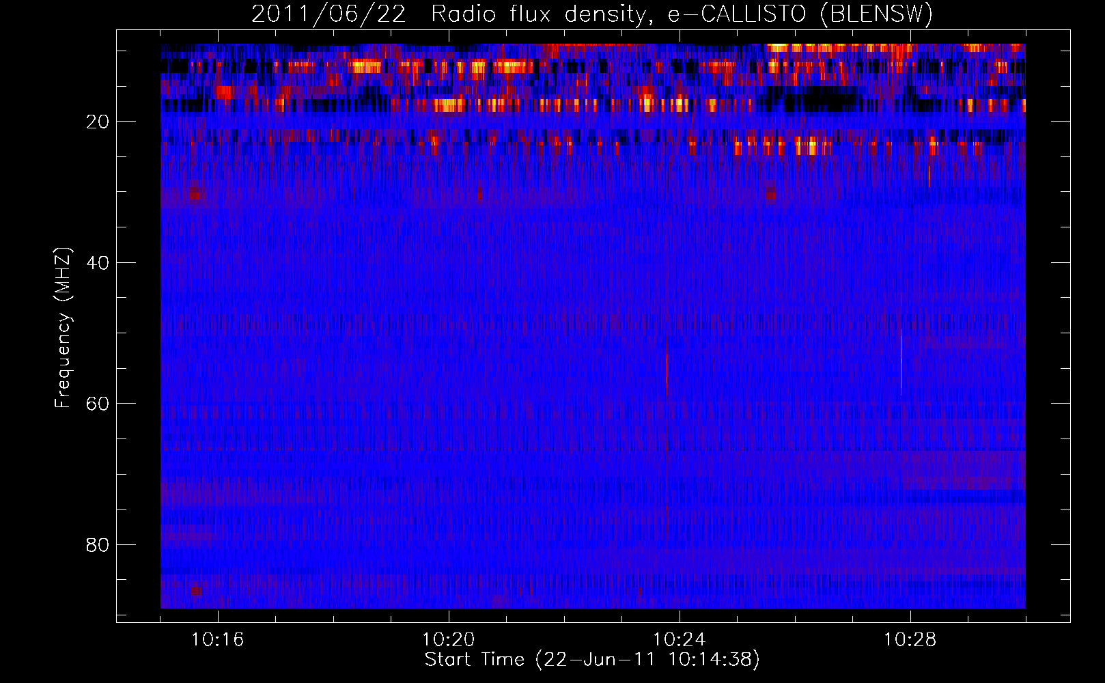
Task: Click the 20 MHz frequency tick label
Action: pos(98,122)
